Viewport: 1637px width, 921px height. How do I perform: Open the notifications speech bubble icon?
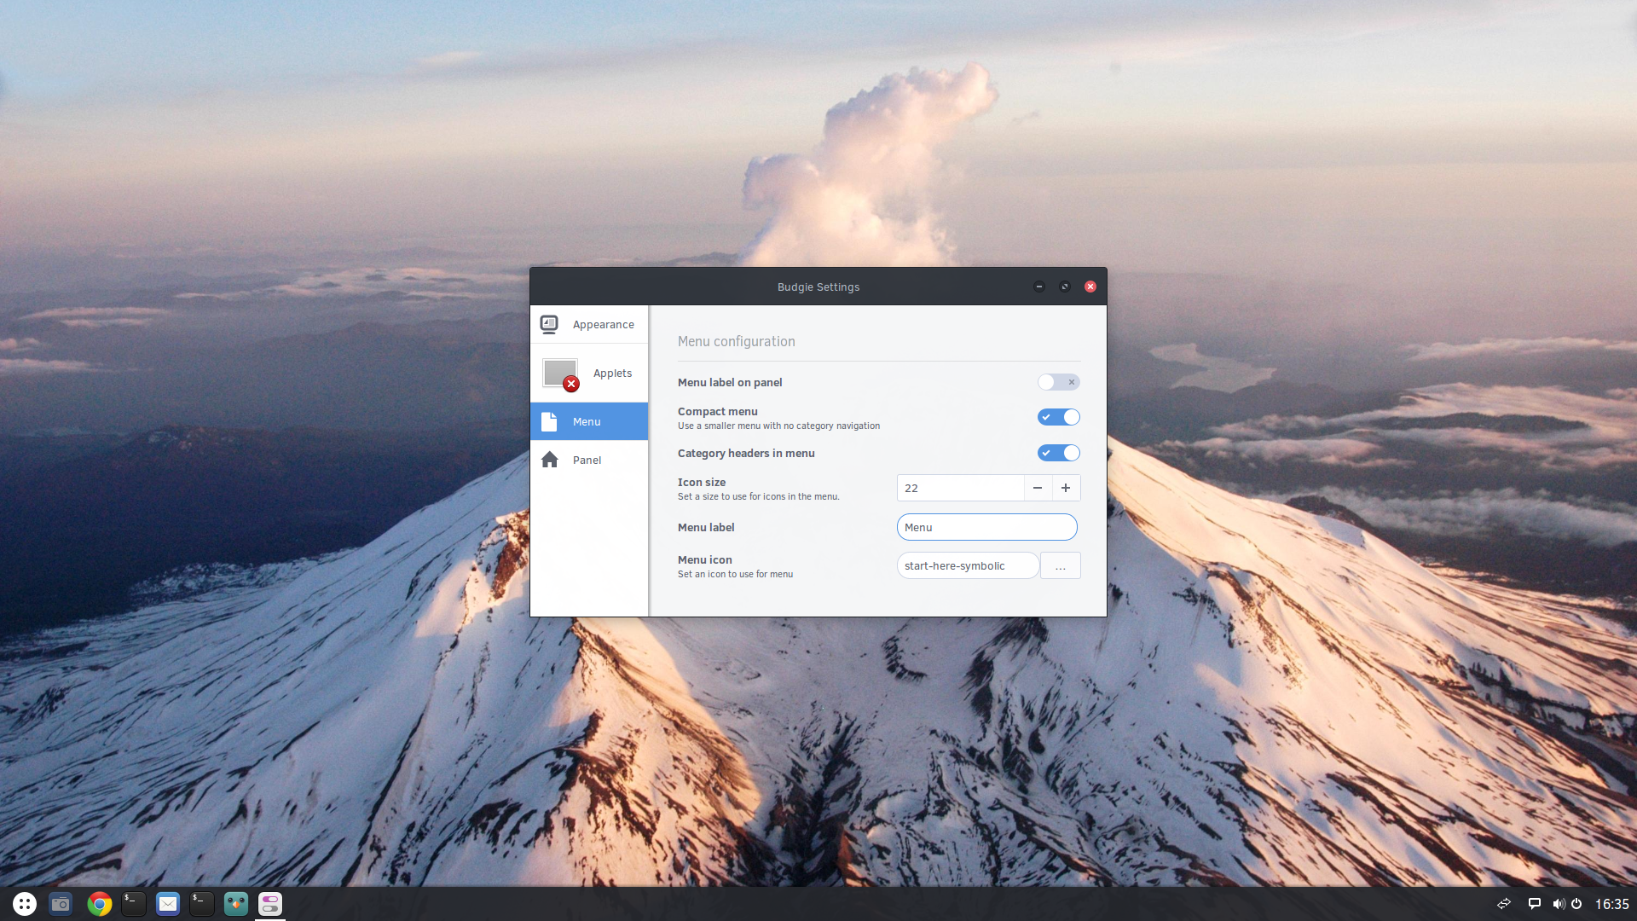pyautogui.click(x=1534, y=904)
